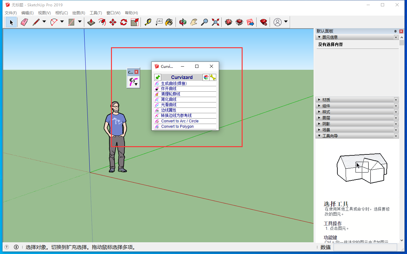Screen dimensions: 407x254
Task: Choose the Move tool in toolbar
Action: [113, 22]
